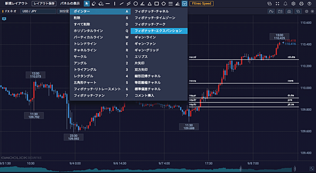This screenshot has height=173, width=316.
Task: Choose トレンドライン menu entry
Action: 100,44
